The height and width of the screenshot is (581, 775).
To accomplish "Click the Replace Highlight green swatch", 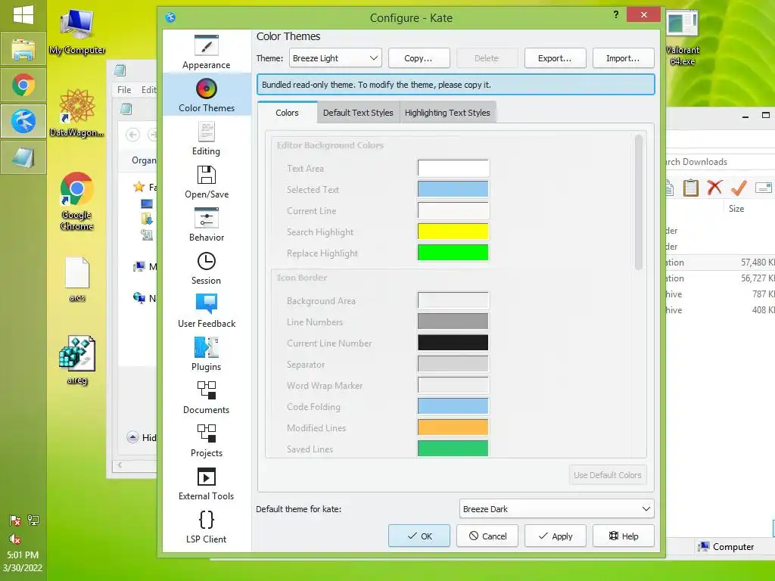I will pos(453,253).
